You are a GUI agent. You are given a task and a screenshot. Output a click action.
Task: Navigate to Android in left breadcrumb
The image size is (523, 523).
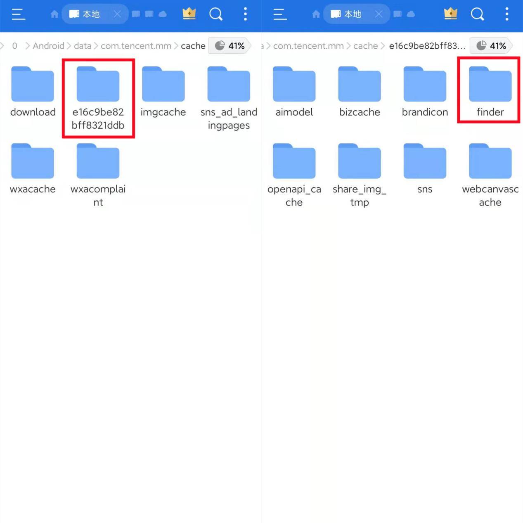pyautogui.click(x=48, y=46)
